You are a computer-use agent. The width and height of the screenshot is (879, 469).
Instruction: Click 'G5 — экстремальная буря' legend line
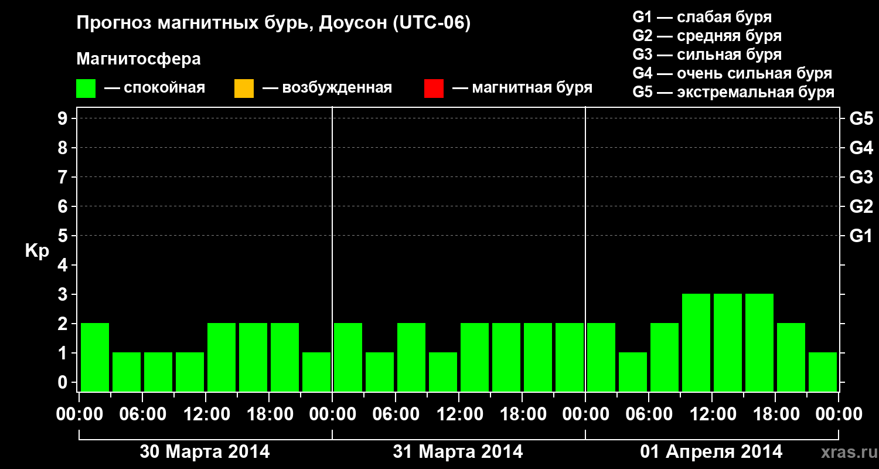coord(734,92)
